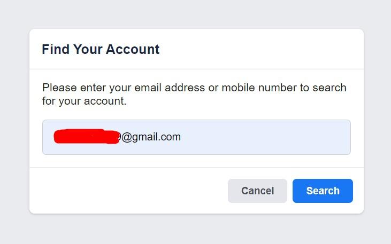Click the blank footer area left of Cancel

click(128, 191)
